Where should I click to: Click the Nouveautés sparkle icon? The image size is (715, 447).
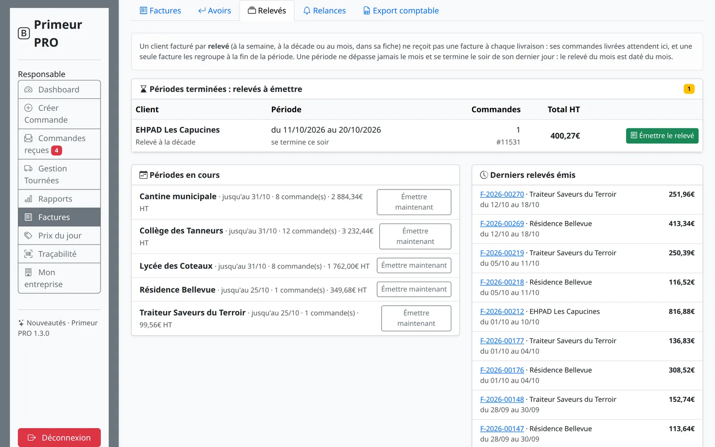coord(21,323)
